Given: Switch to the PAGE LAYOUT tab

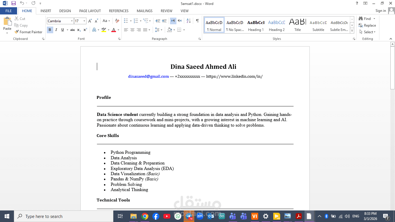Looking at the screenshot, I should 90,11.
